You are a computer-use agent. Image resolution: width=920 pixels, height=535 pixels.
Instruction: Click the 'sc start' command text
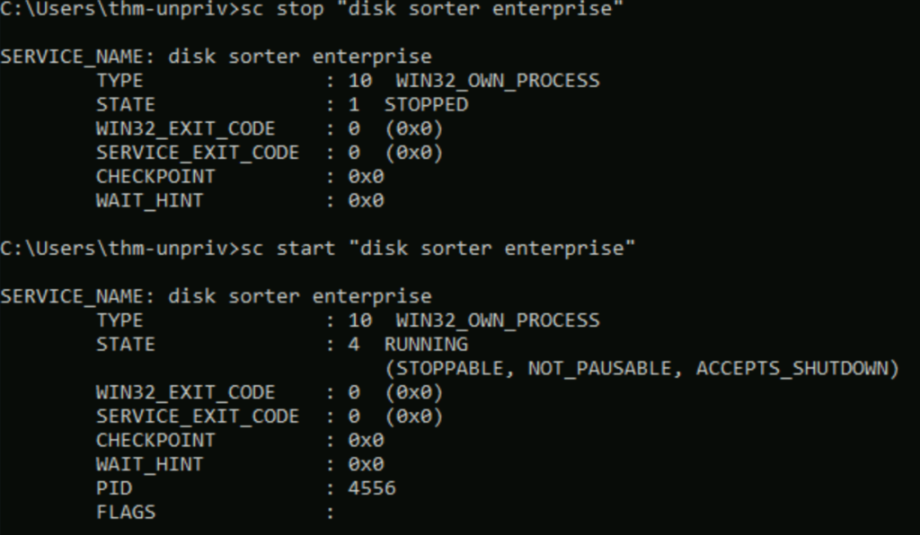(270, 249)
